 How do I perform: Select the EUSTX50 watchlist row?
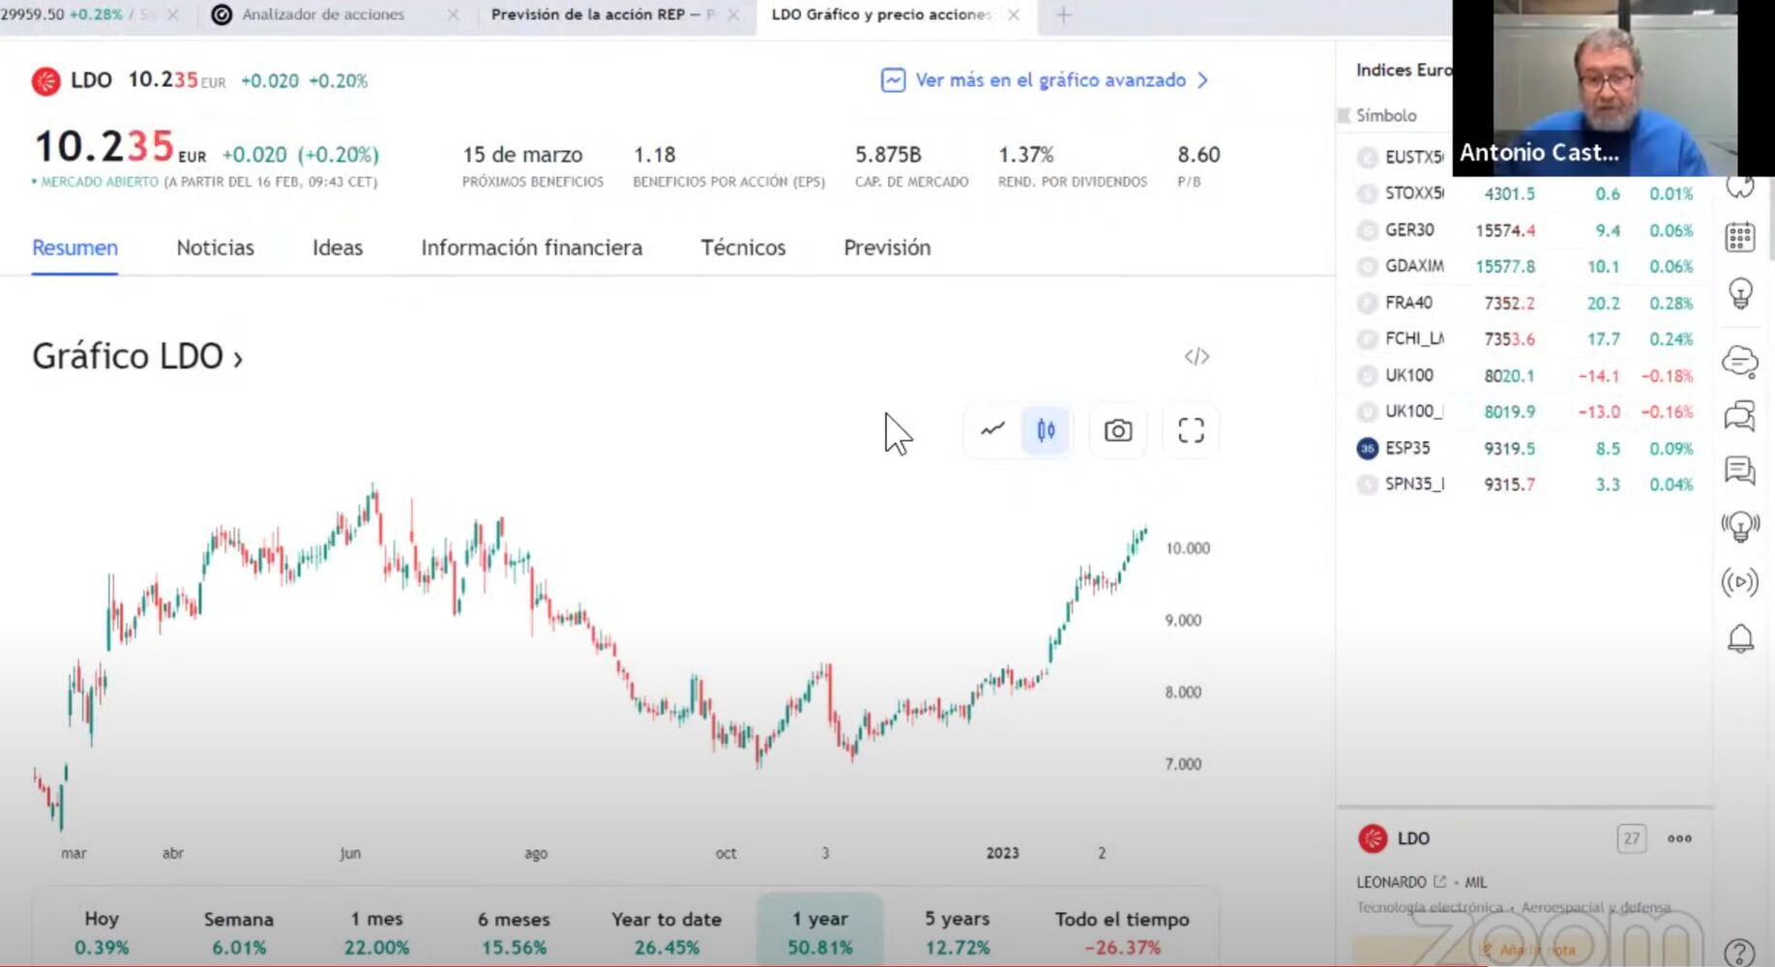(x=1400, y=157)
